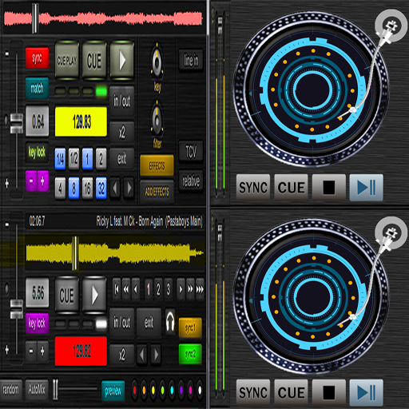Image resolution: width=409 pixels, height=409 pixels.
Task: Click the 02:06.7 elapsed time display
Action: tap(37, 221)
